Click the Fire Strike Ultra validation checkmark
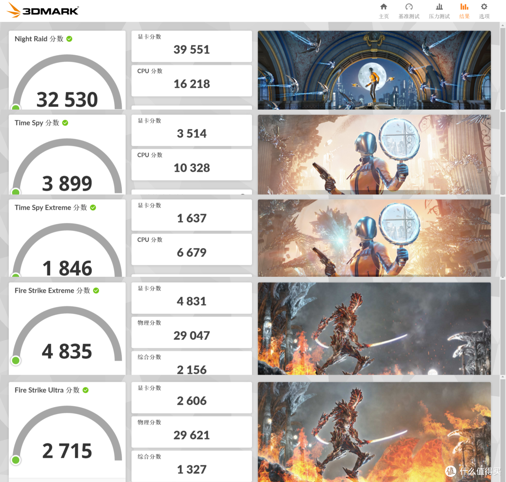 pos(86,390)
